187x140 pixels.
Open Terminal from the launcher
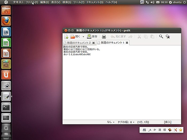6,107
